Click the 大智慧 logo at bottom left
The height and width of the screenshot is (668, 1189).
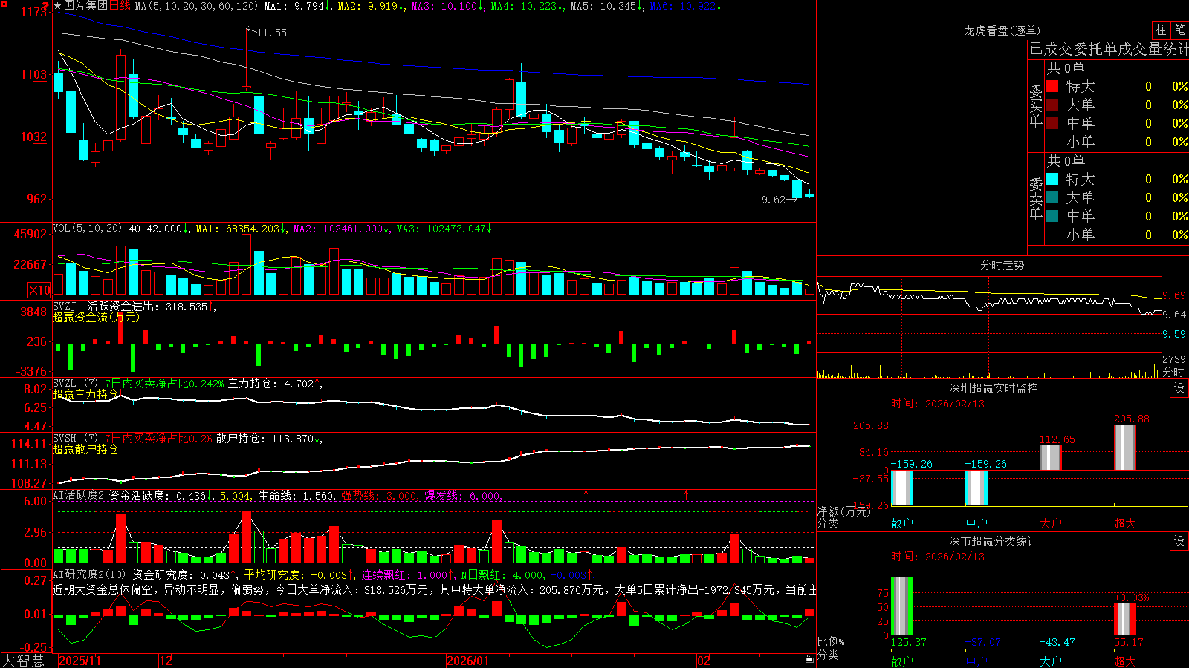23,660
